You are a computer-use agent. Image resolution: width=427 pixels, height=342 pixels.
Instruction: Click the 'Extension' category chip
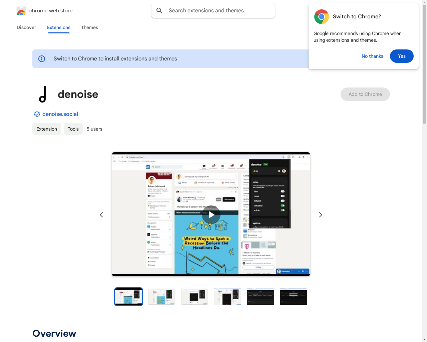pos(47,129)
